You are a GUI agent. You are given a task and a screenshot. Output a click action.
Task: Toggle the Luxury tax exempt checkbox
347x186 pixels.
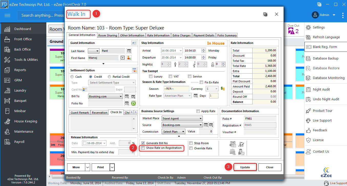151,76
